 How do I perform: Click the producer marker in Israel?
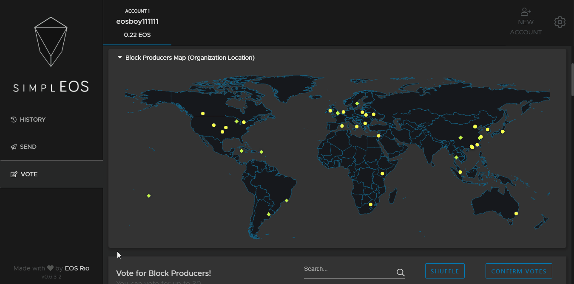pyautogui.click(x=378, y=136)
